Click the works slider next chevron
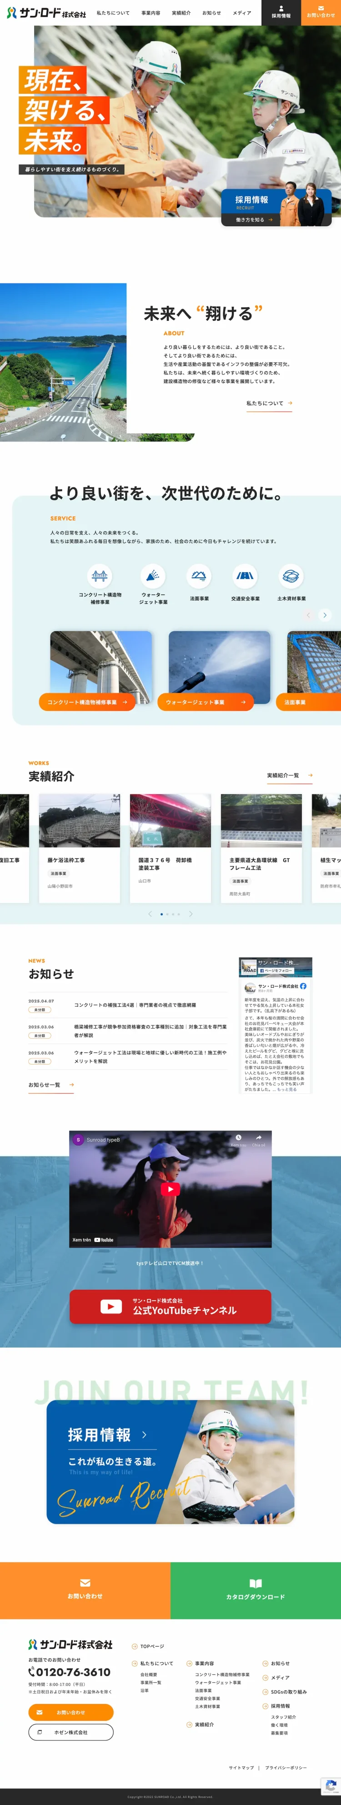The image size is (341, 1805). click(191, 914)
